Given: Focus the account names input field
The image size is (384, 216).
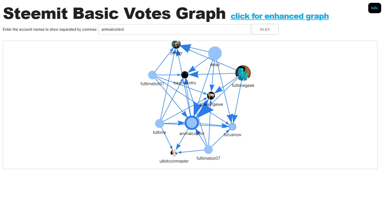Looking at the screenshot, I should click(x=174, y=30).
